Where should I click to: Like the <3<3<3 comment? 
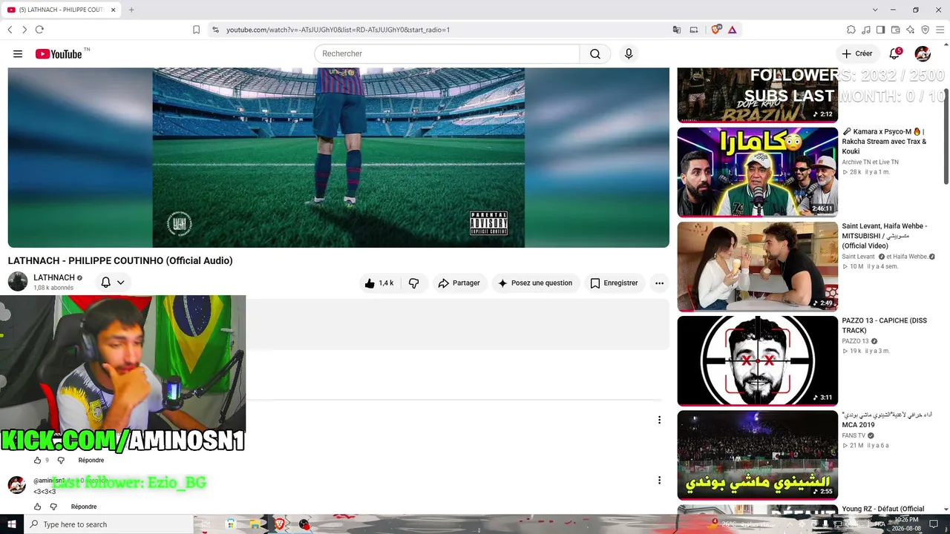coord(38,507)
